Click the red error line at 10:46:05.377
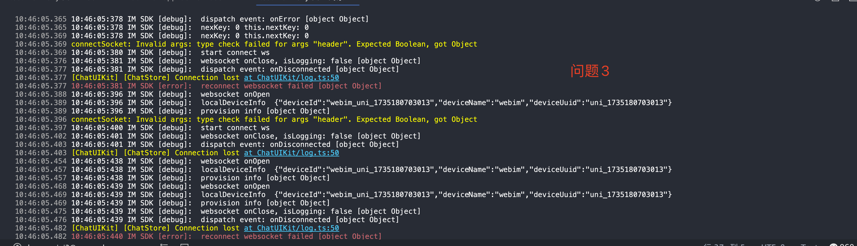 [226, 86]
